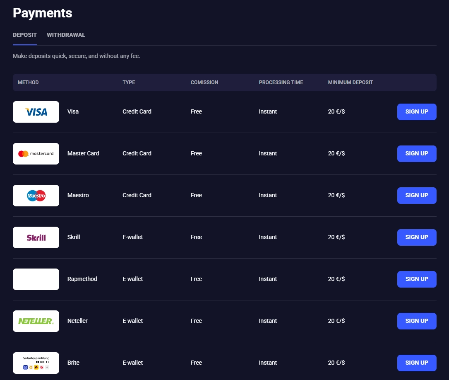This screenshot has width=449, height=380.
Task: Sign up using the Brite row button
Action: coord(417,363)
